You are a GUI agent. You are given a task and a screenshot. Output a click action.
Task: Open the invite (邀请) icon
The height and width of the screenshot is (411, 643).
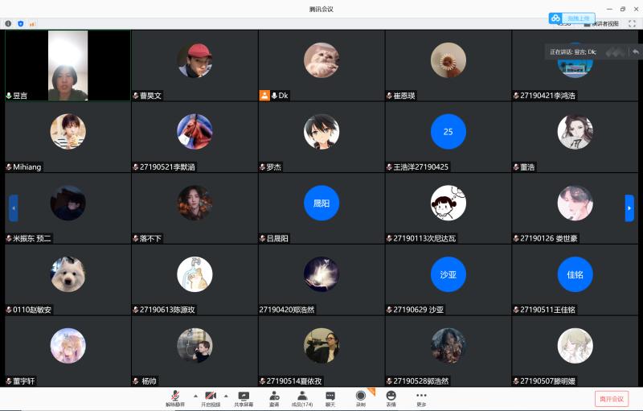[x=274, y=397]
